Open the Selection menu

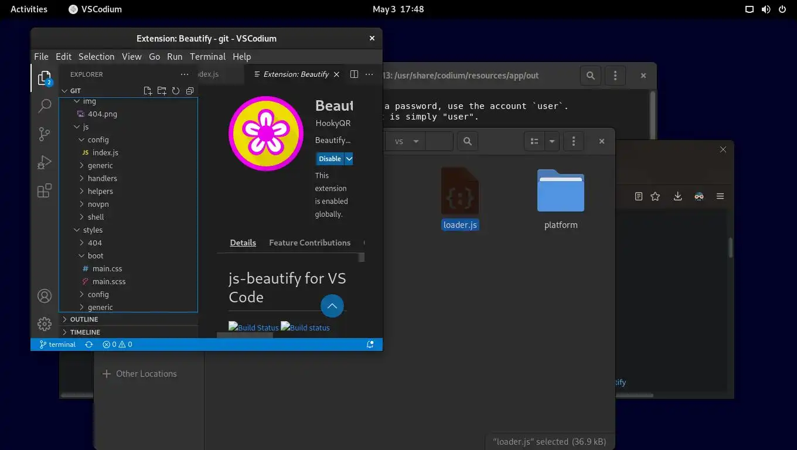[96, 57]
